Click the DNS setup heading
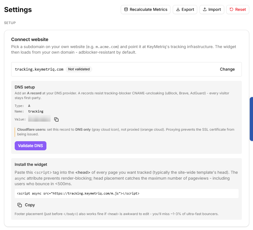Screen dimensions: 253x230 pyautogui.click(x=25, y=87)
